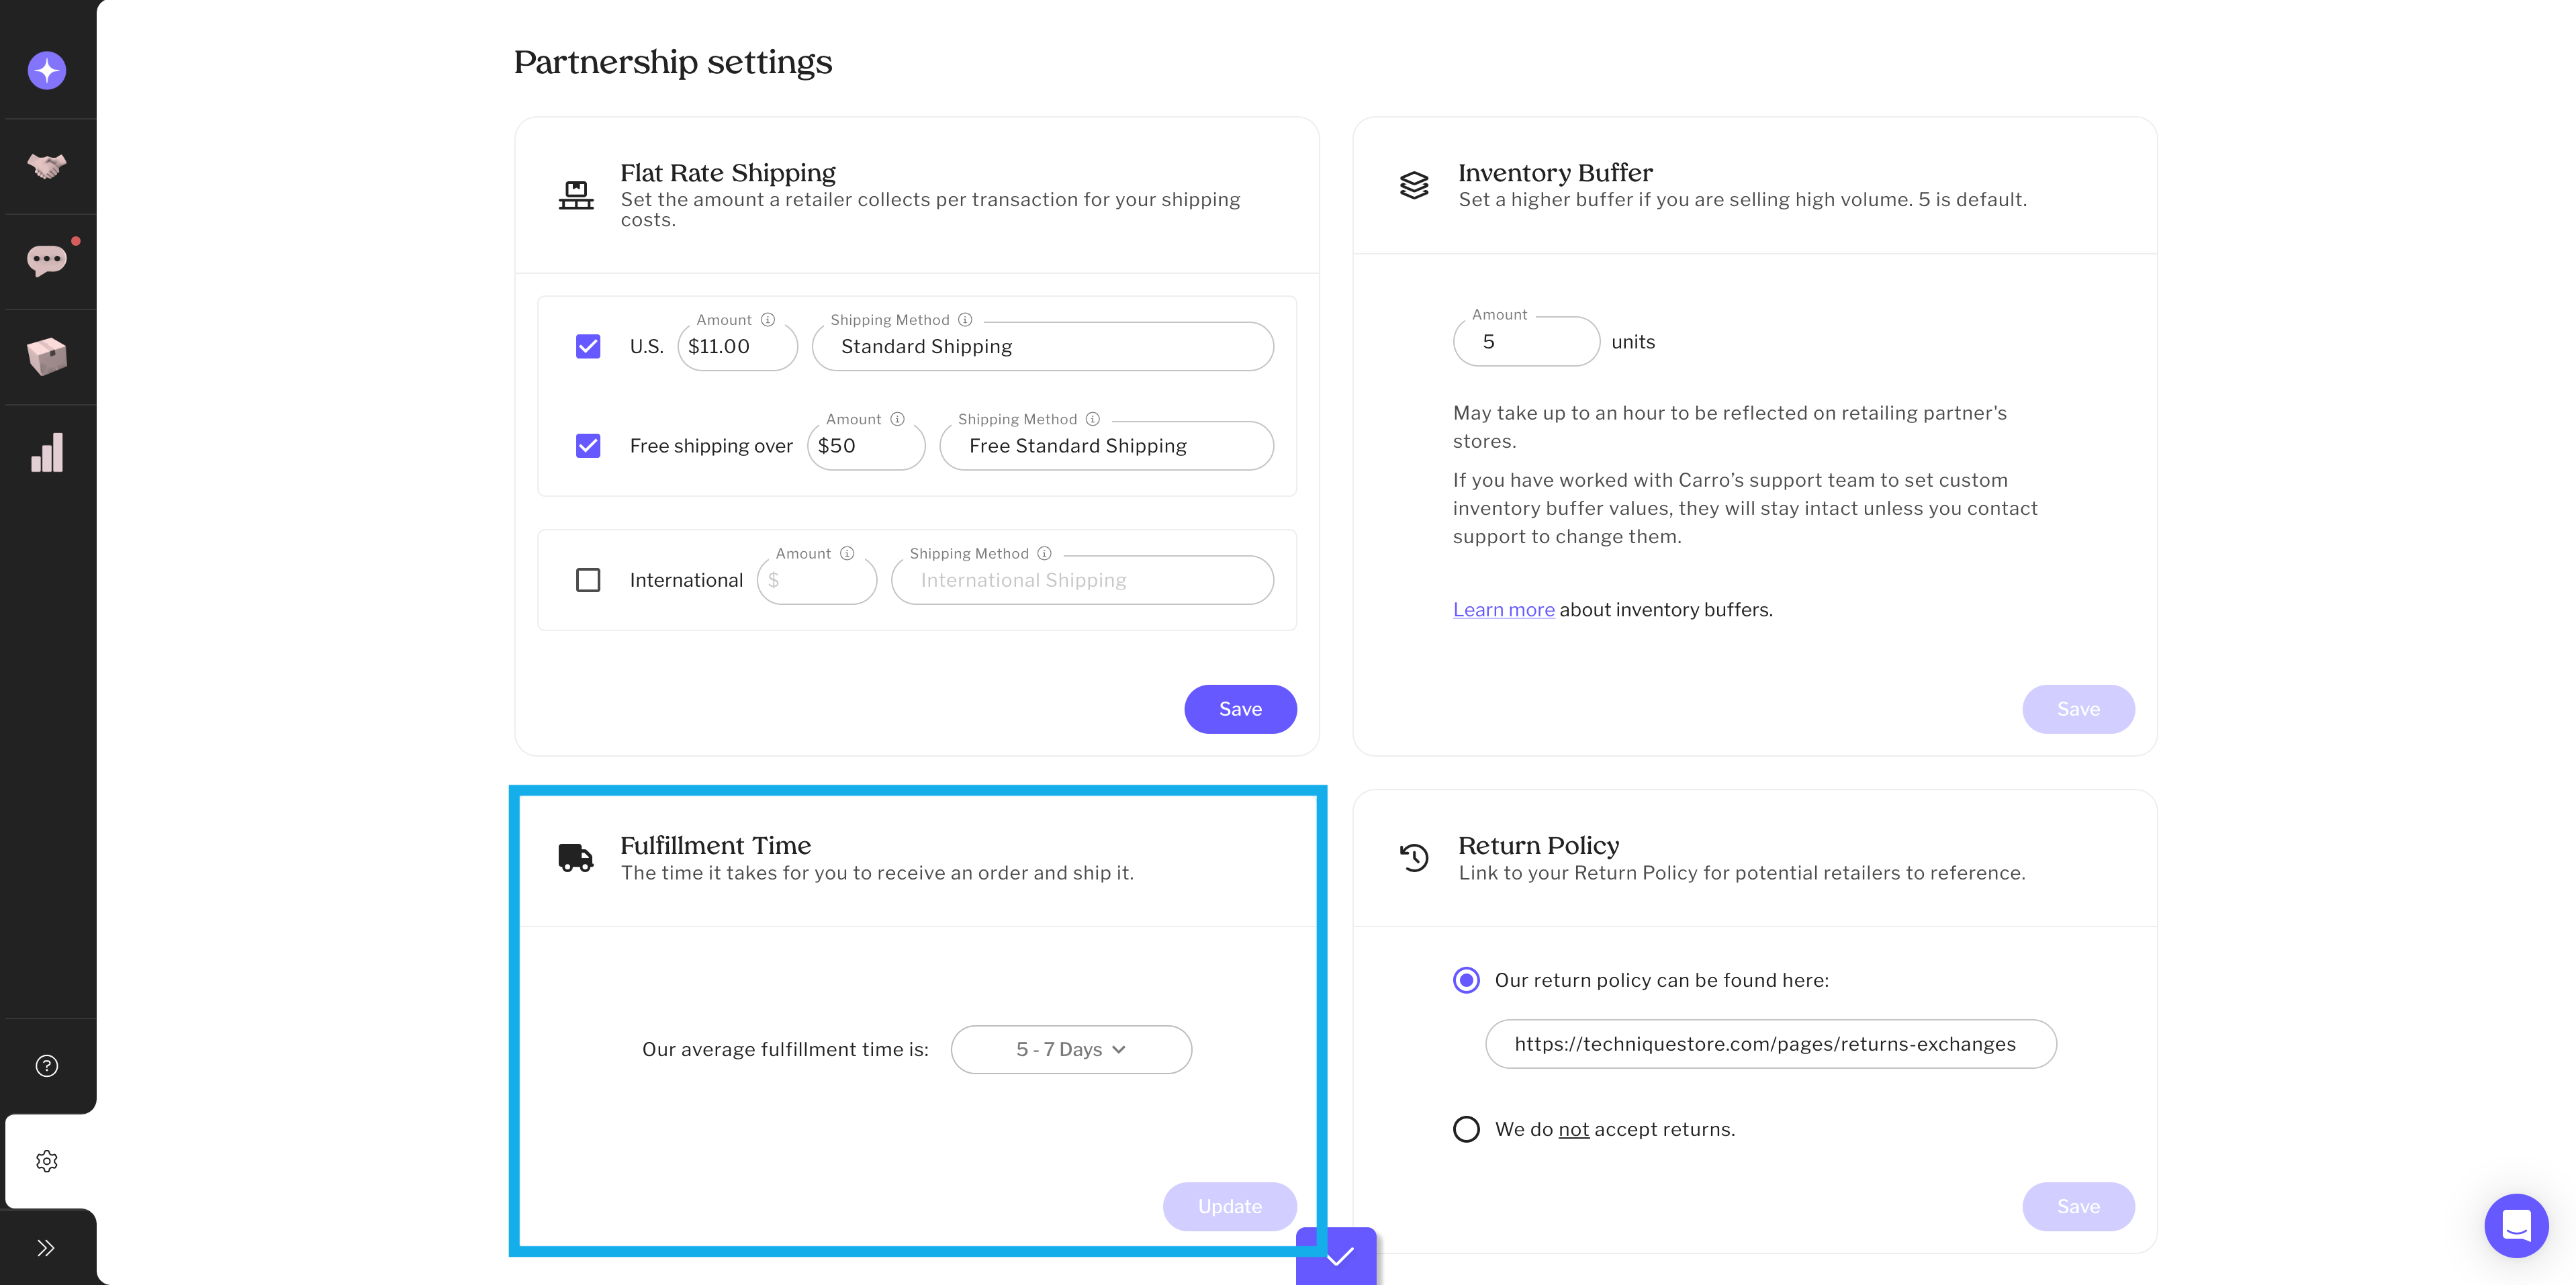Screen dimensions: 2576x1285
Task: Click the Flat Rate Shipping Save button
Action: tap(1240, 709)
